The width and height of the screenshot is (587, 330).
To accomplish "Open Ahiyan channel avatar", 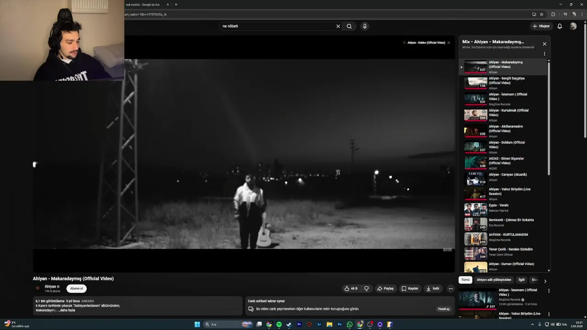I will [38, 288].
